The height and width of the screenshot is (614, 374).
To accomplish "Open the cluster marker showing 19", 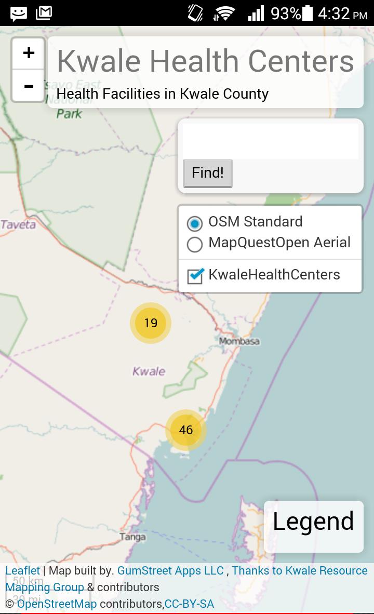I will click(151, 323).
